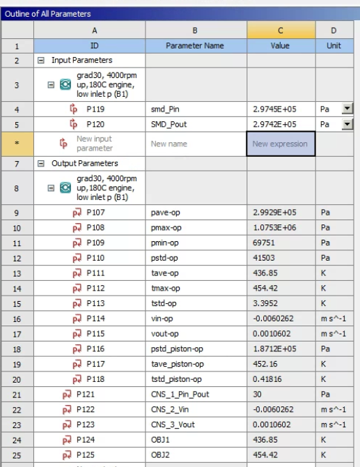Open the unit dropdown for smd_Pin
Screen dimensions: 360x467
(347, 109)
